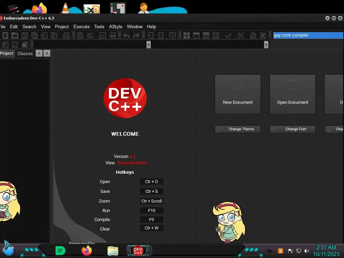Click the HxD icon in top dock
The image size is (344, 258).
tap(92, 9)
